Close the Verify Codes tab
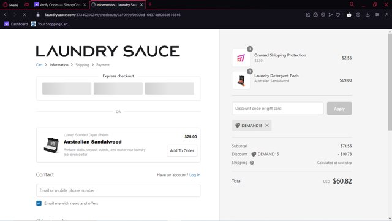This screenshot has width=392, height=221. [x=85, y=5]
